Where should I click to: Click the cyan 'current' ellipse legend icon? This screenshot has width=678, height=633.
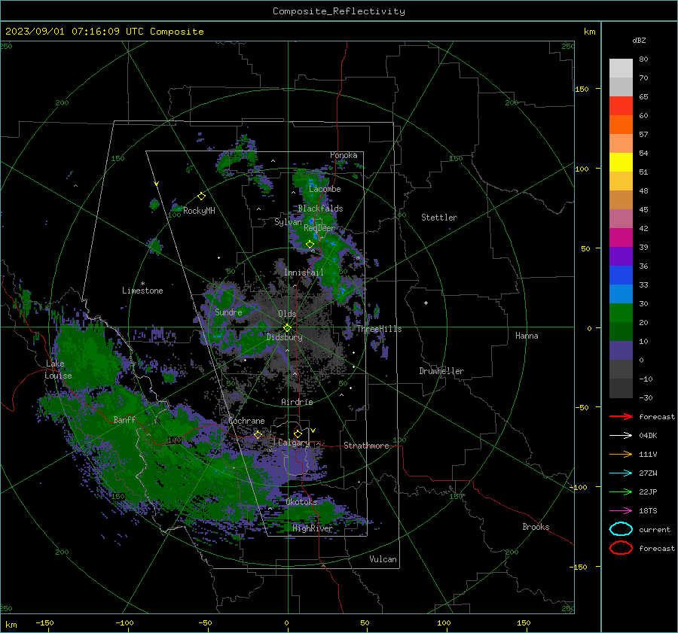coord(621,529)
